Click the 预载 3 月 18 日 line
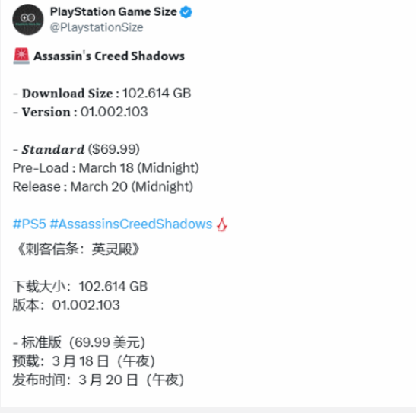This screenshot has height=413, width=416. tap(84, 361)
